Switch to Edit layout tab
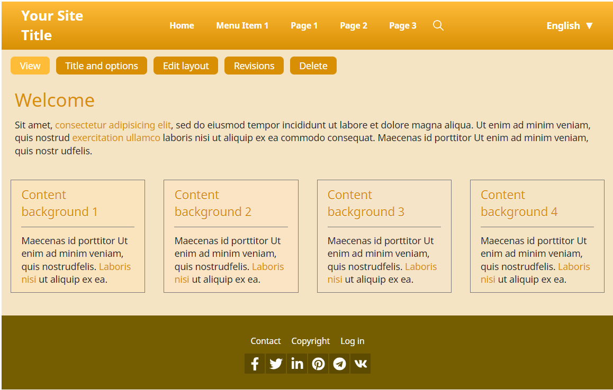 [186, 66]
